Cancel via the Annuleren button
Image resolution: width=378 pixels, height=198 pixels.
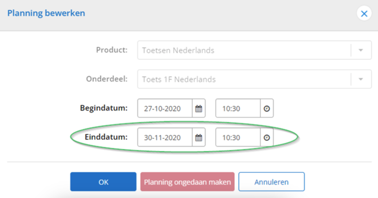click(271, 182)
